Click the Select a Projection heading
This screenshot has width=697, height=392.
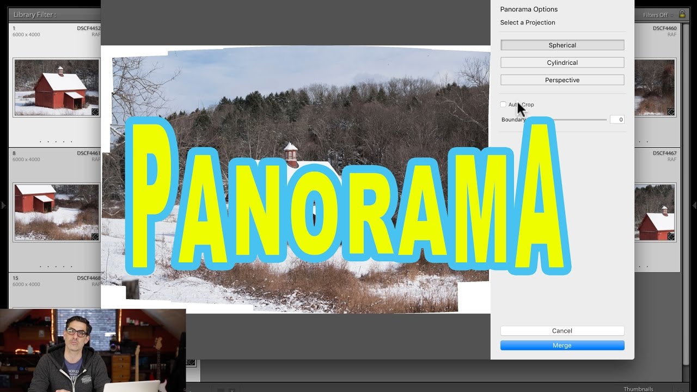coord(528,22)
